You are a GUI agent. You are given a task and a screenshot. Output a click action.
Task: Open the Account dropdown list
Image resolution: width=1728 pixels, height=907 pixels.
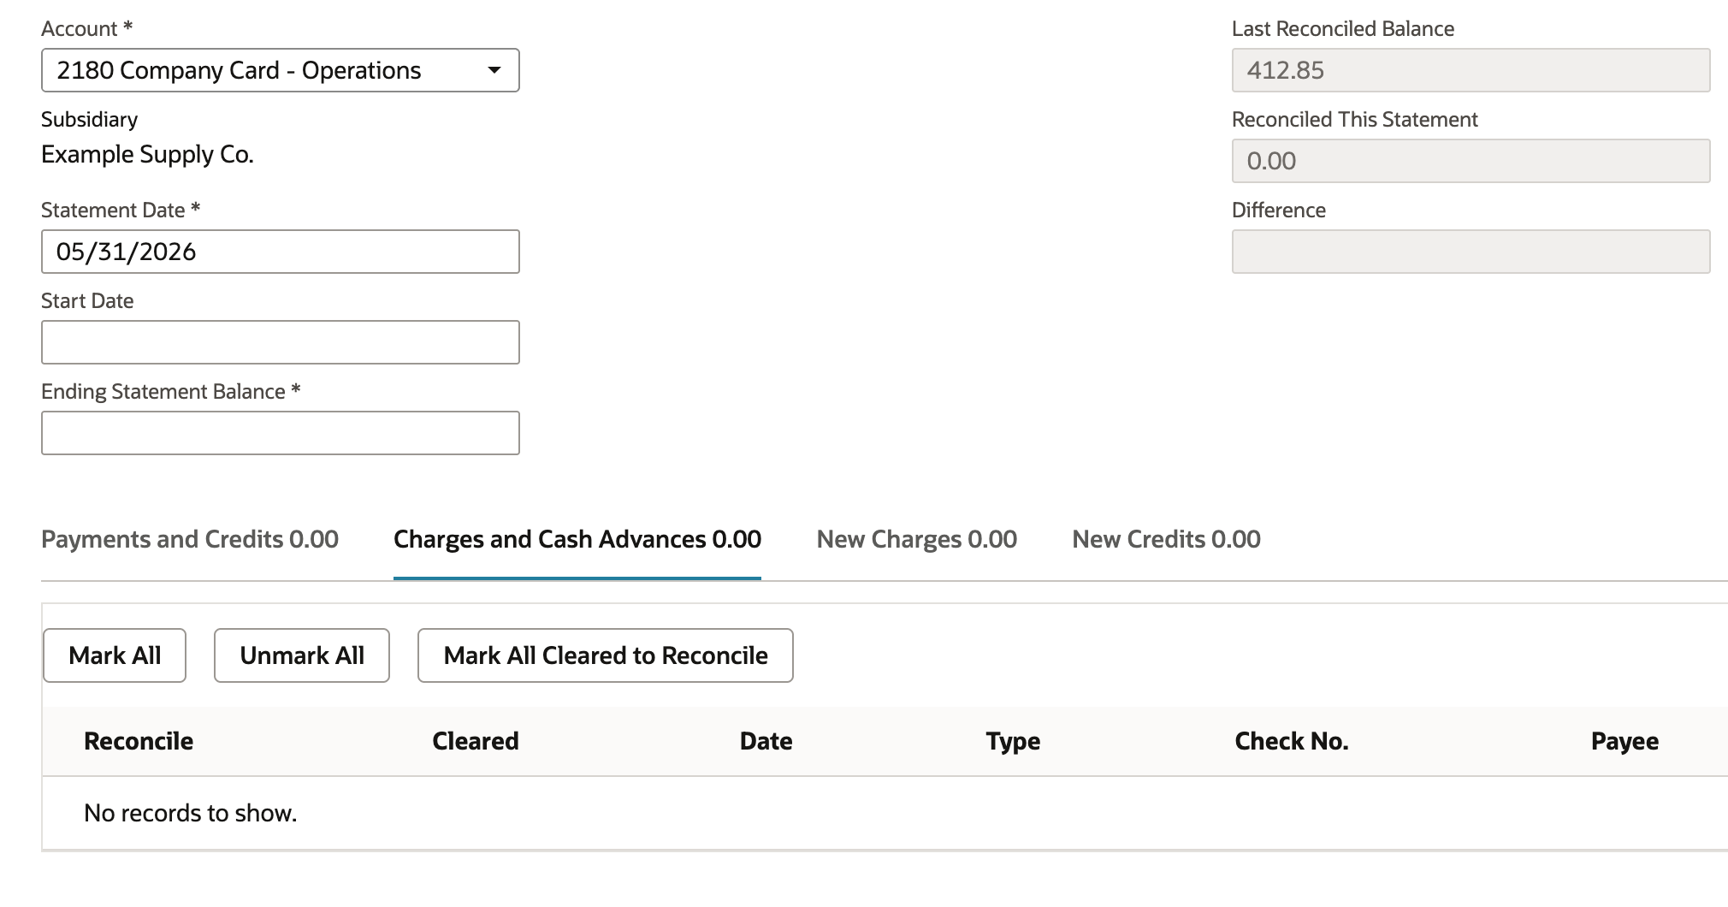point(280,70)
